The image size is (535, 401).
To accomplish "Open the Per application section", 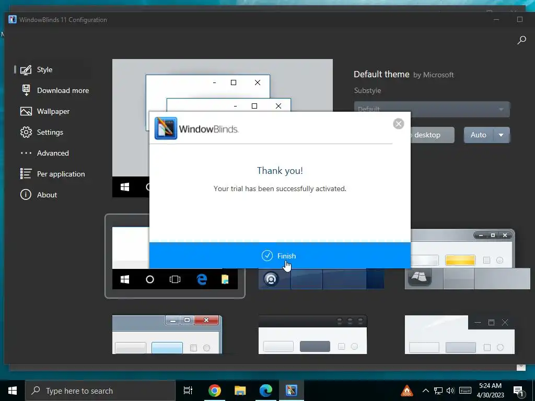I will pyautogui.click(x=61, y=174).
